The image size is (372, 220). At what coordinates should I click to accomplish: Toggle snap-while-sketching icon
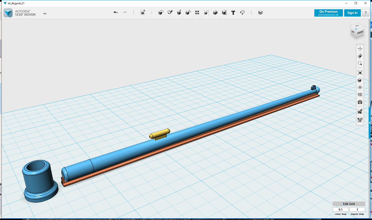pyautogui.click(x=360, y=111)
